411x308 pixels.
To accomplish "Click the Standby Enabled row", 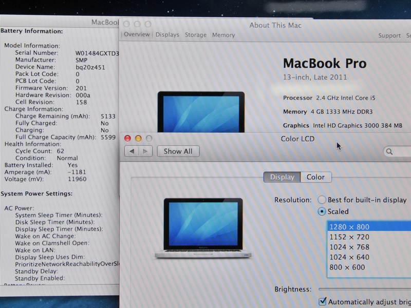I will point(40,278).
